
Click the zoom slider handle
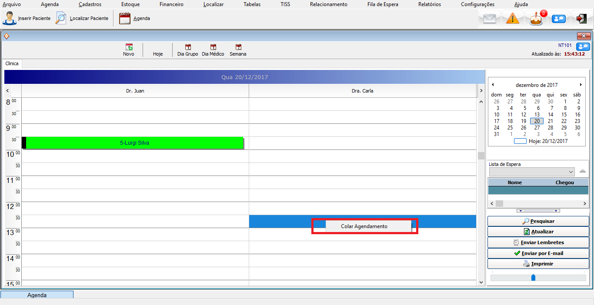tap(533, 277)
